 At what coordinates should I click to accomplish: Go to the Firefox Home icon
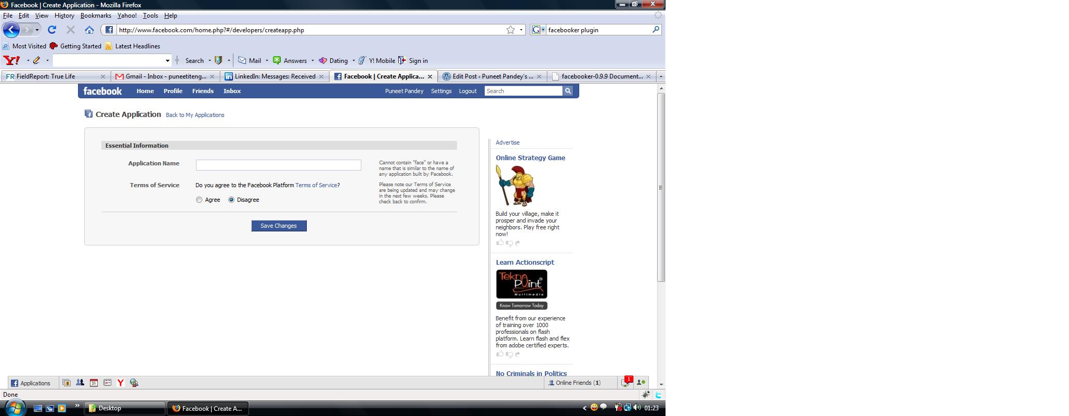(x=89, y=30)
